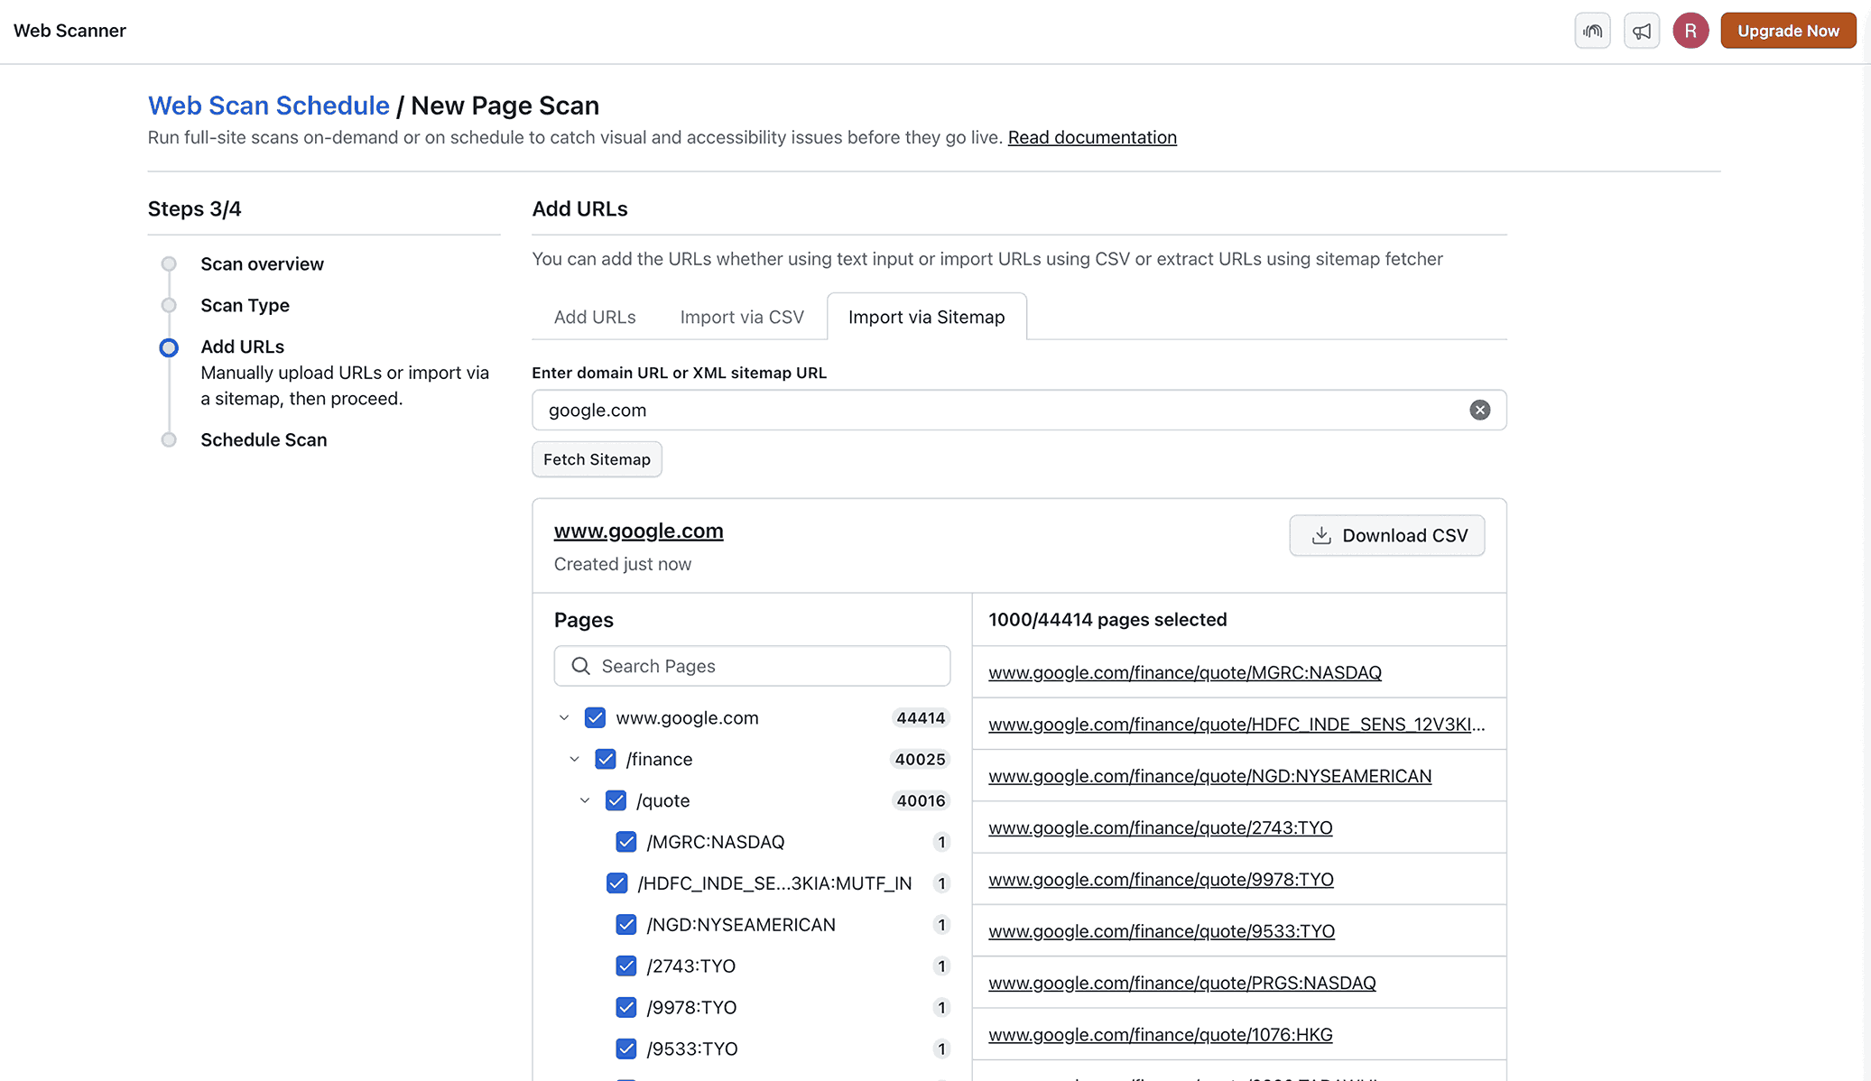Viewport: 1871px width, 1081px height.
Task: Click the Scan overview step indicator dot
Action: [x=168, y=263]
